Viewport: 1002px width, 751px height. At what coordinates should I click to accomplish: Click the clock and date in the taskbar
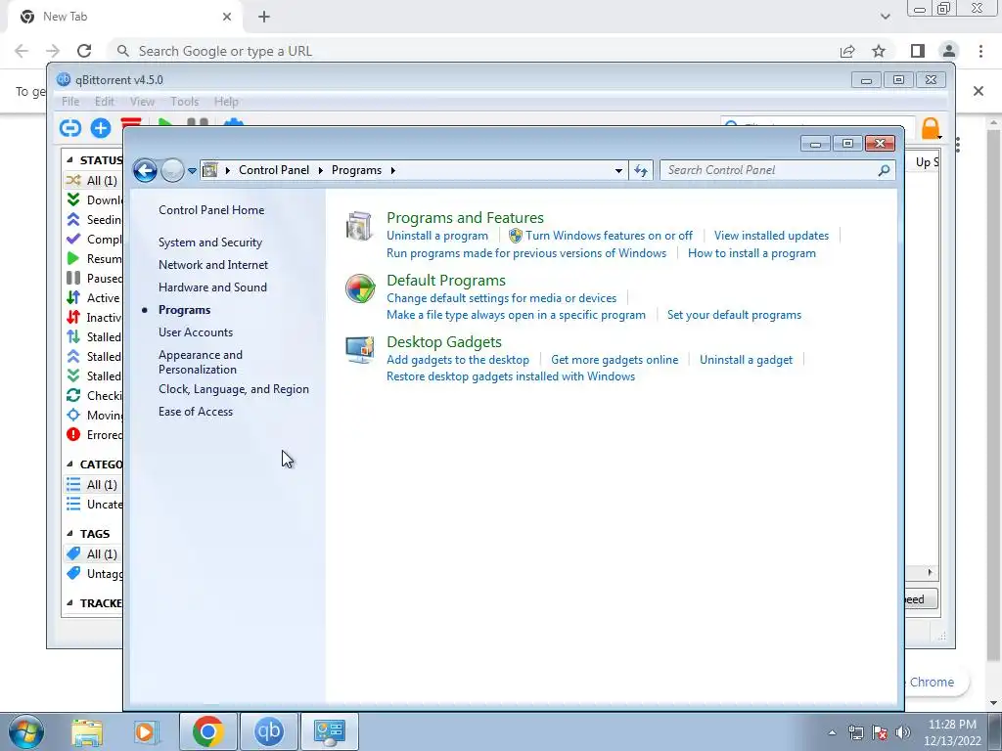tap(952, 732)
